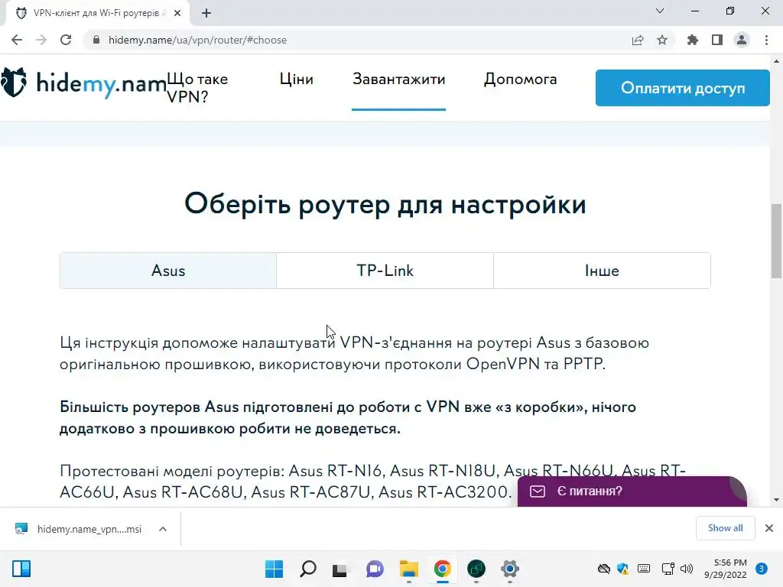This screenshot has height=587, width=783.
Task: Open the Chrome three-dot menu
Action: click(x=766, y=40)
